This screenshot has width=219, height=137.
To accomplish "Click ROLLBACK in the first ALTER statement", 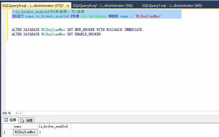I will (114, 30).
